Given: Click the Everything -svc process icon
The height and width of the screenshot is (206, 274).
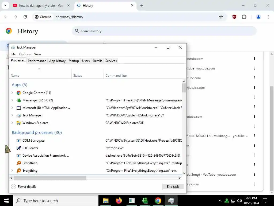Looking at the screenshot, I should click(19, 171).
